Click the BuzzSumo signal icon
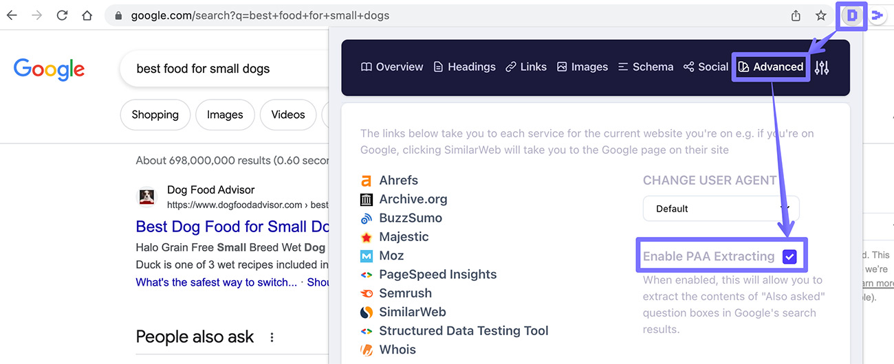The width and height of the screenshot is (894, 364). click(366, 218)
